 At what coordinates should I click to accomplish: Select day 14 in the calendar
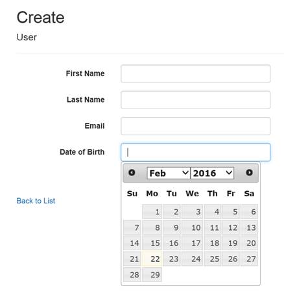(x=132, y=243)
